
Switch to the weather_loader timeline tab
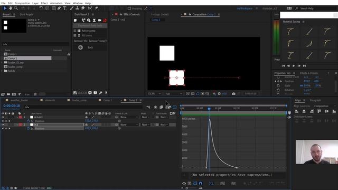coord(19,100)
